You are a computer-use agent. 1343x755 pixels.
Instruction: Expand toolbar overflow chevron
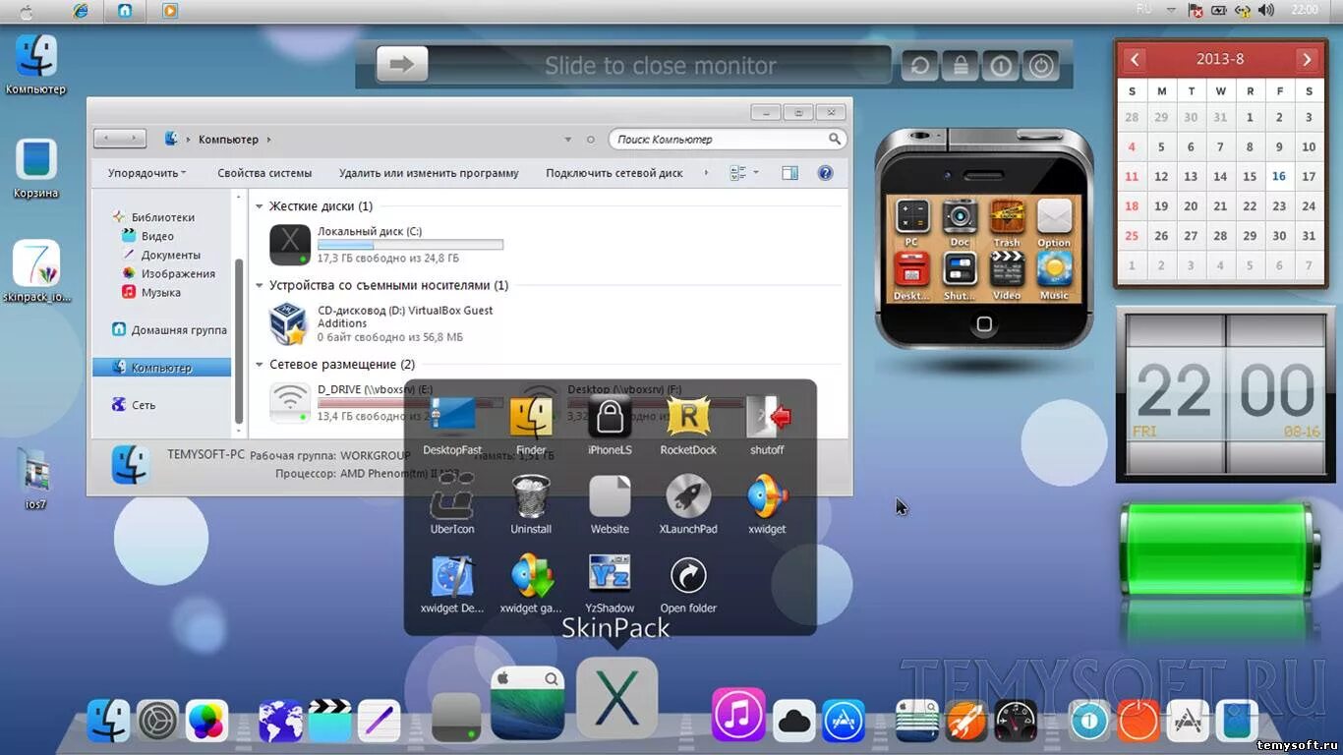706,173
